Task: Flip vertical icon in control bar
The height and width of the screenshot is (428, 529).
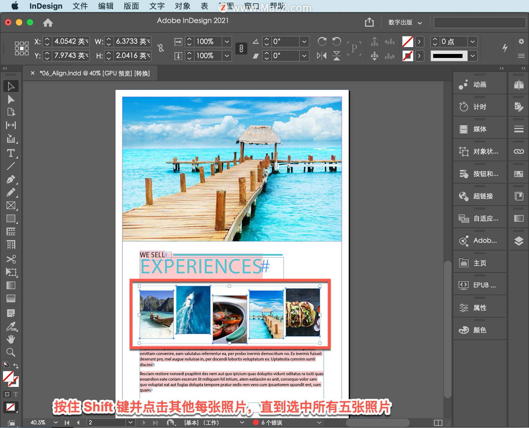Action: coord(336,56)
